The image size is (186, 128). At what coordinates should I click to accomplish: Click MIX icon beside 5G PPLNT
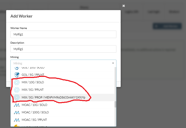[x=17, y=90]
